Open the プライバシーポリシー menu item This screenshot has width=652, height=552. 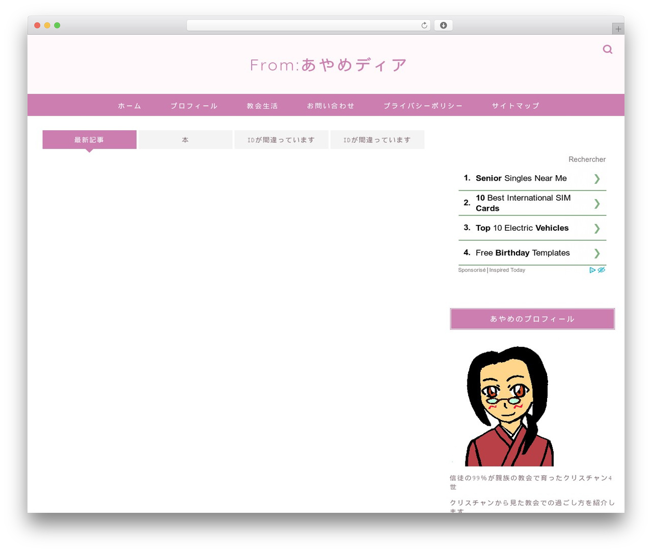click(x=423, y=106)
